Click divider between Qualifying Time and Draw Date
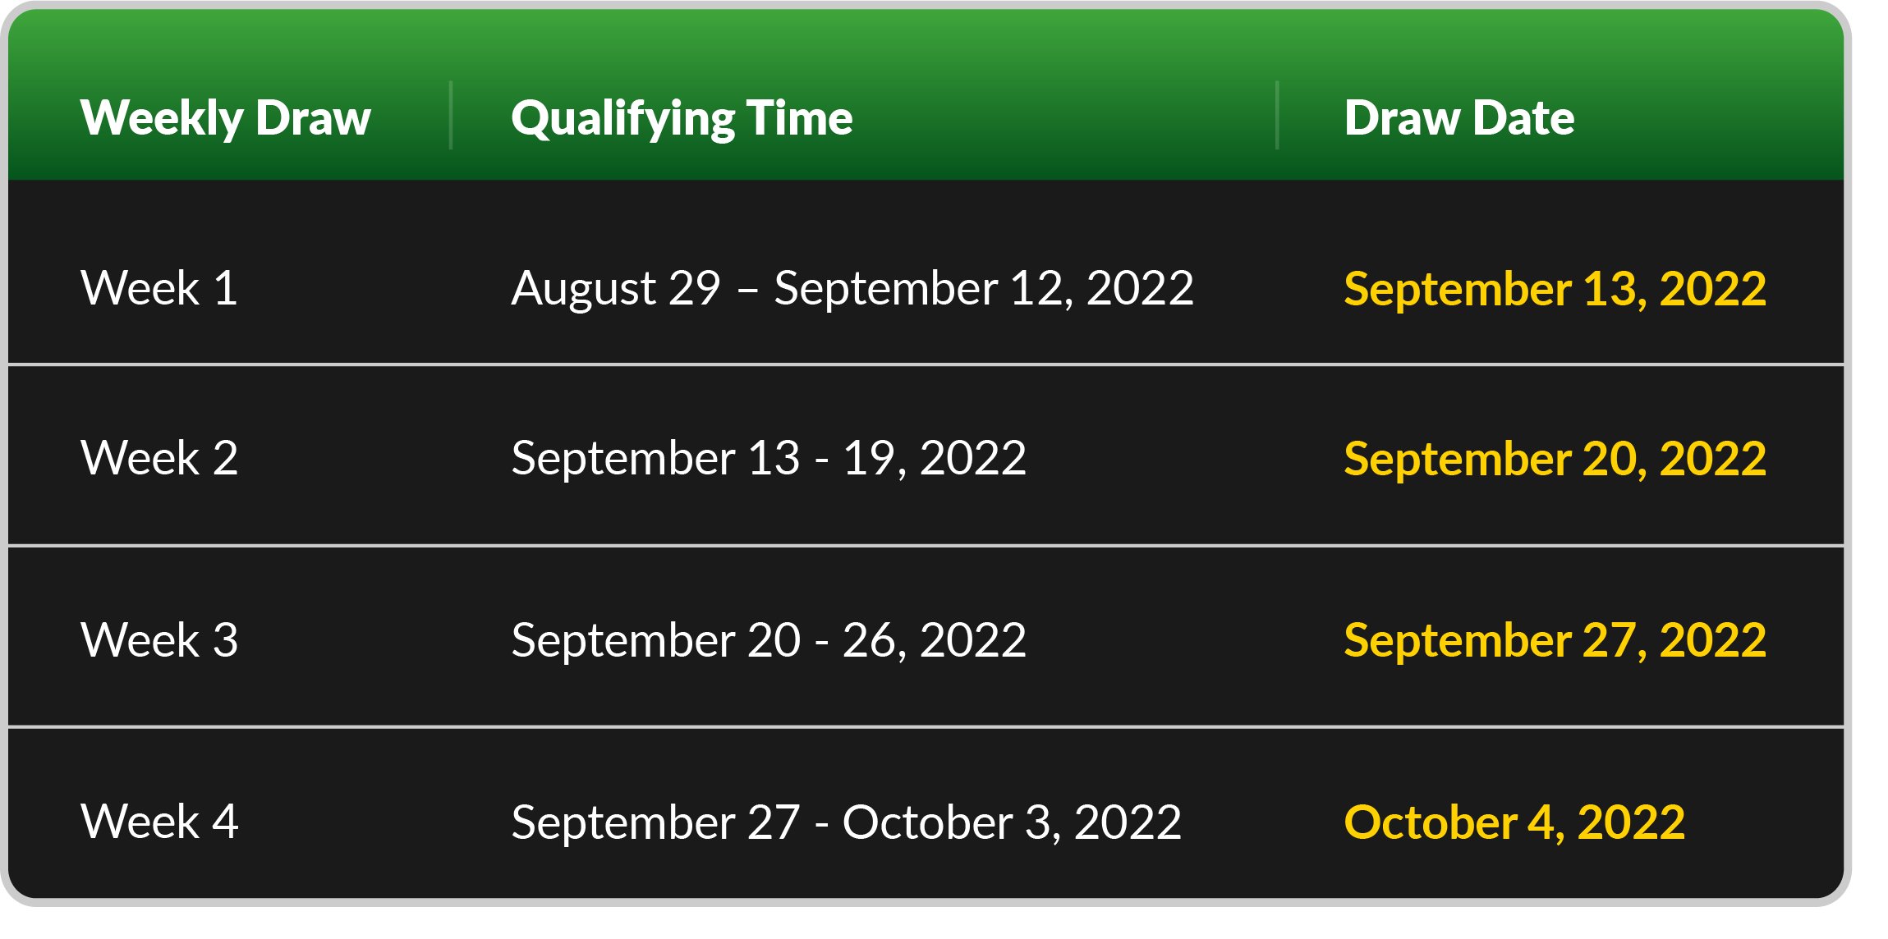Screen dimensions: 1888x939 pyautogui.click(x=1277, y=116)
